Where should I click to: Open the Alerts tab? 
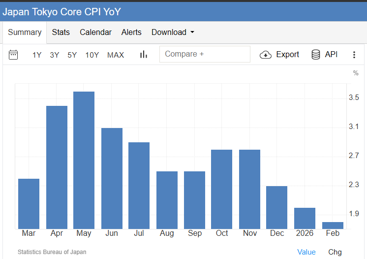tap(131, 32)
